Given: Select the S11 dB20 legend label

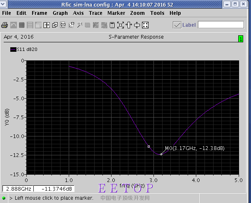Looking at the screenshot, I should click(x=27, y=50).
